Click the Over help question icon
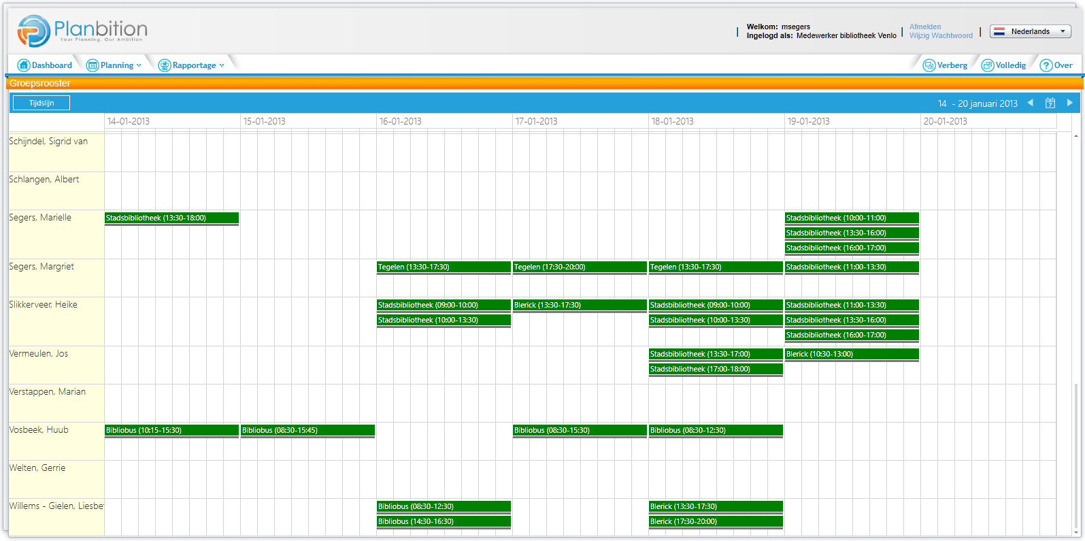The width and height of the screenshot is (1085, 541). coord(1046,65)
